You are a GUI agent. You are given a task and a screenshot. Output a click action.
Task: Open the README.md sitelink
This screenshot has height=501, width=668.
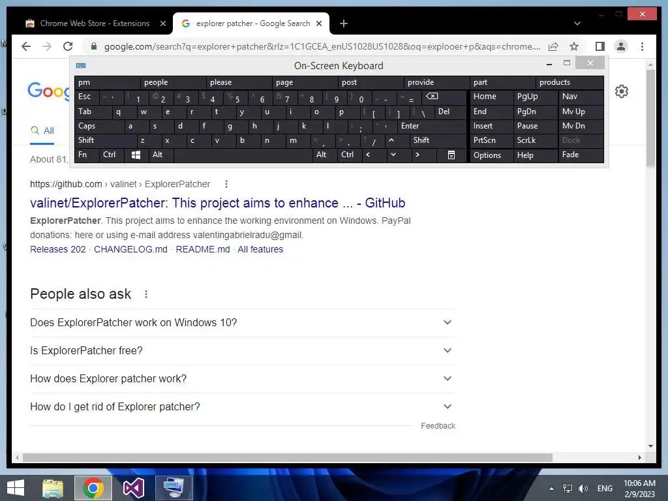[203, 249]
